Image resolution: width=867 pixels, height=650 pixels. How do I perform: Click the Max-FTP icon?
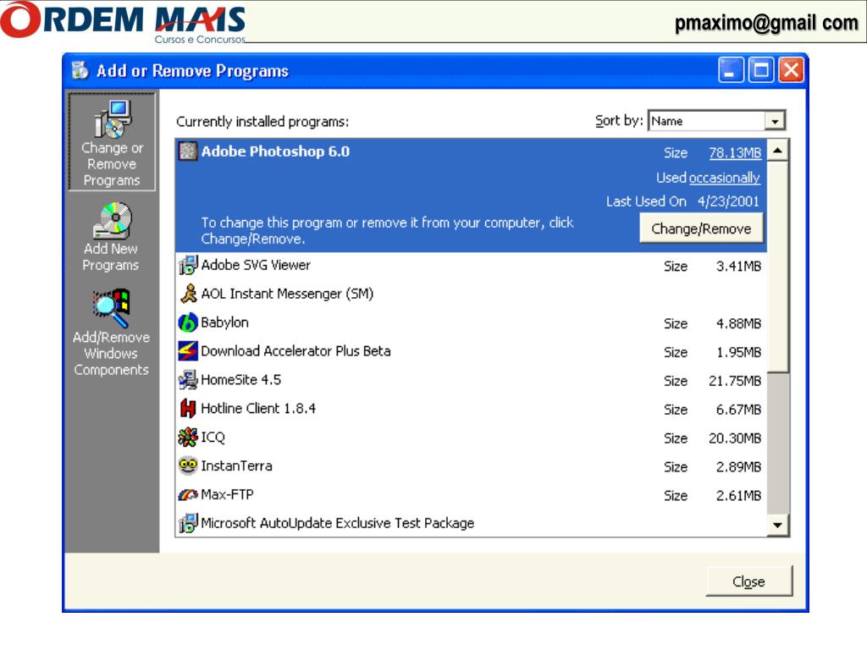(188, 494)
